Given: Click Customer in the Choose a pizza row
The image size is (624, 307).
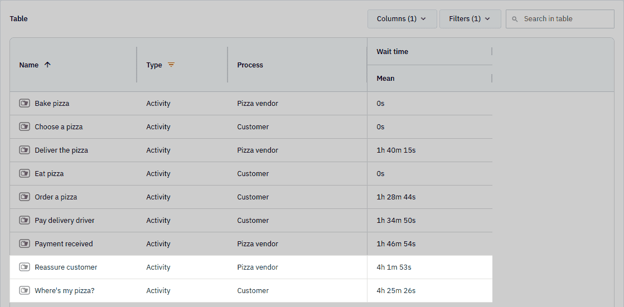Looking at the screenshot, I should pos(253,127).
